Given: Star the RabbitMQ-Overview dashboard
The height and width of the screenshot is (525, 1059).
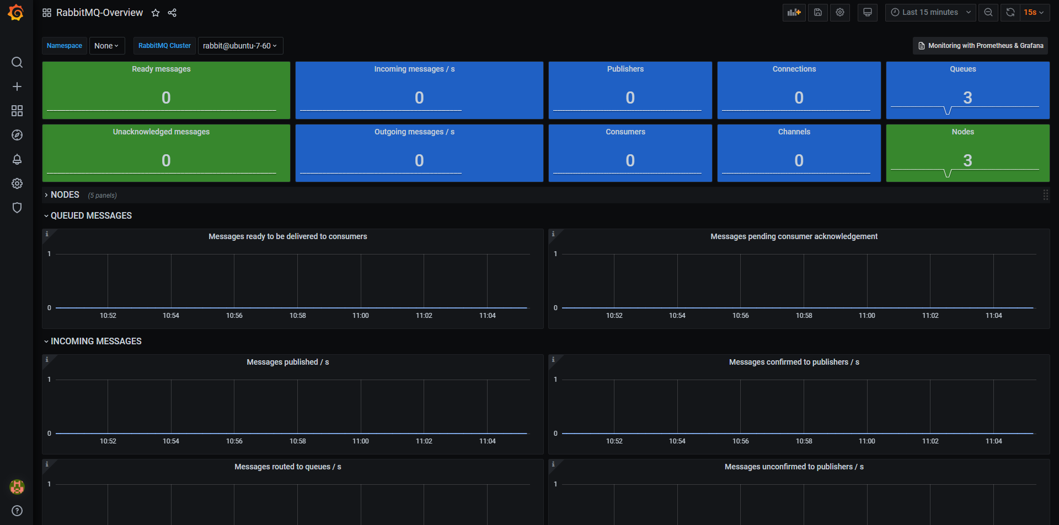Looking at the screenshot, I should tap(156, 13).
